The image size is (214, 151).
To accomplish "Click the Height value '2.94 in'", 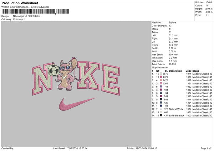I will click(209, 9).
